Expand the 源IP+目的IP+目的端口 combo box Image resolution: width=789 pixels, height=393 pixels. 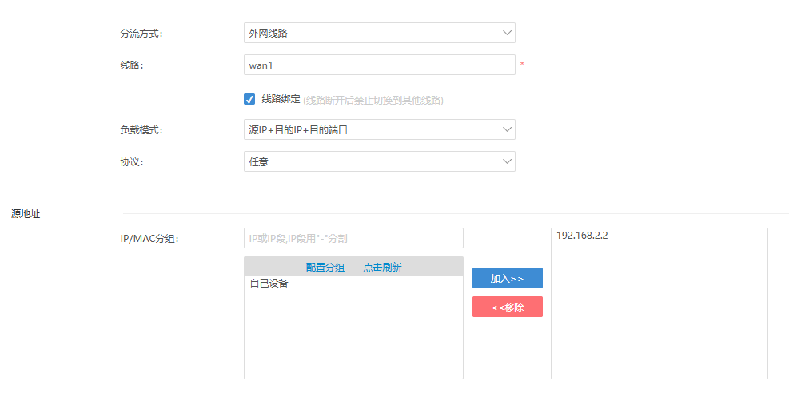click(x=380, y=129)
